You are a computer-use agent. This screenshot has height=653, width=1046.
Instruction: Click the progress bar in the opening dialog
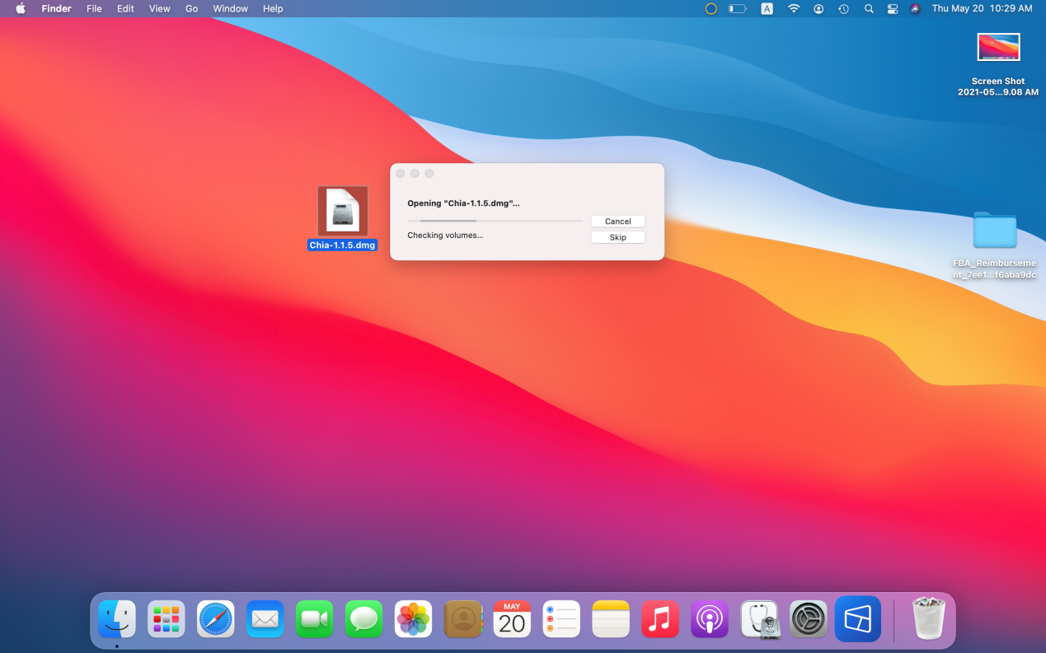click(495, 221)
